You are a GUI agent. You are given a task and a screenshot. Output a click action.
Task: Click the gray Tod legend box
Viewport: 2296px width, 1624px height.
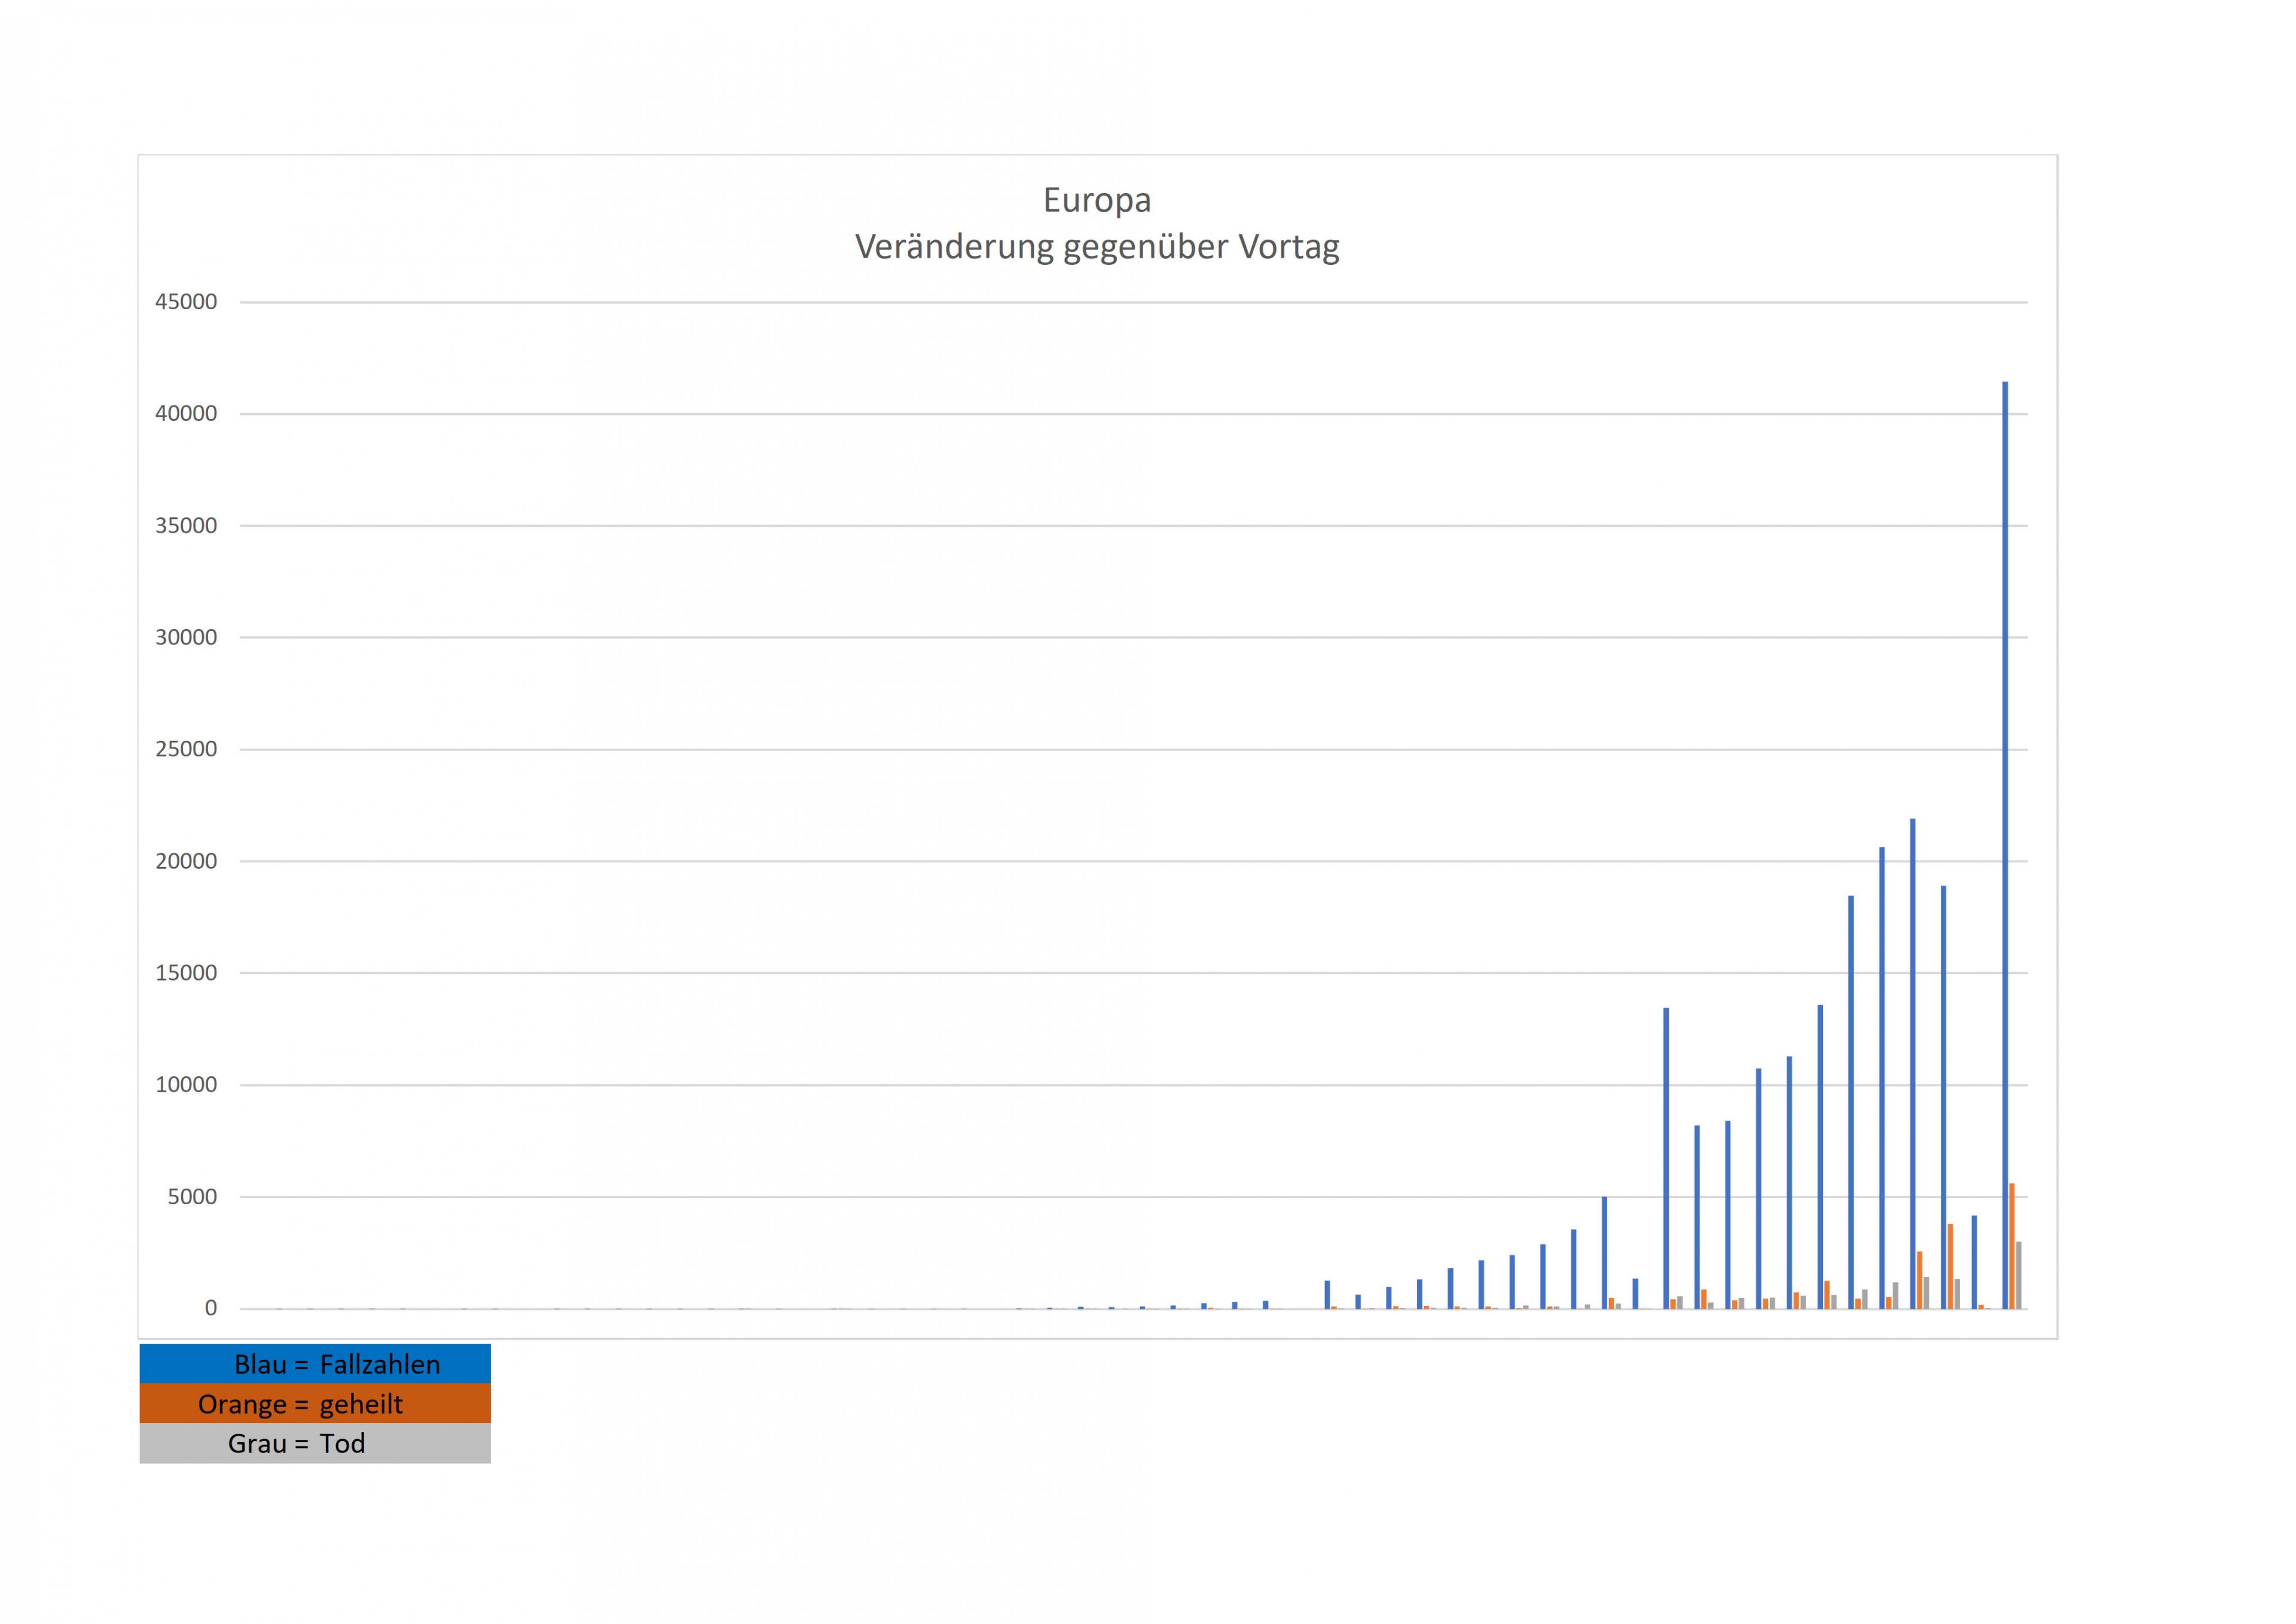[315, 1443]
